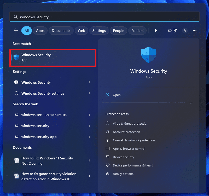This screenshot has height=196, width=209.
Task: Expand the Windows 11 Security Not Opening document chevron
Action: [x=89, y=160]
